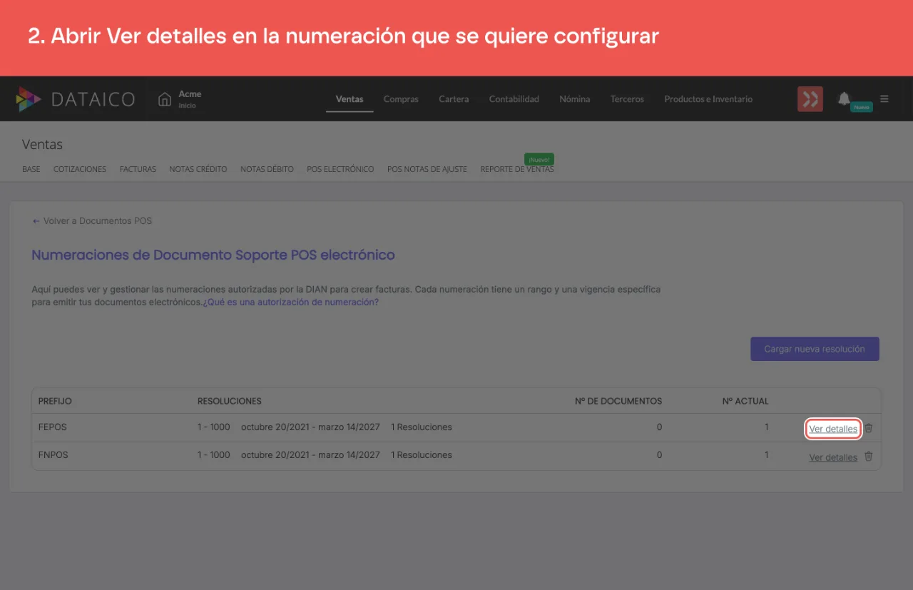Switch to POS NOTAS DE AJUSTE tab

(427, 169)
